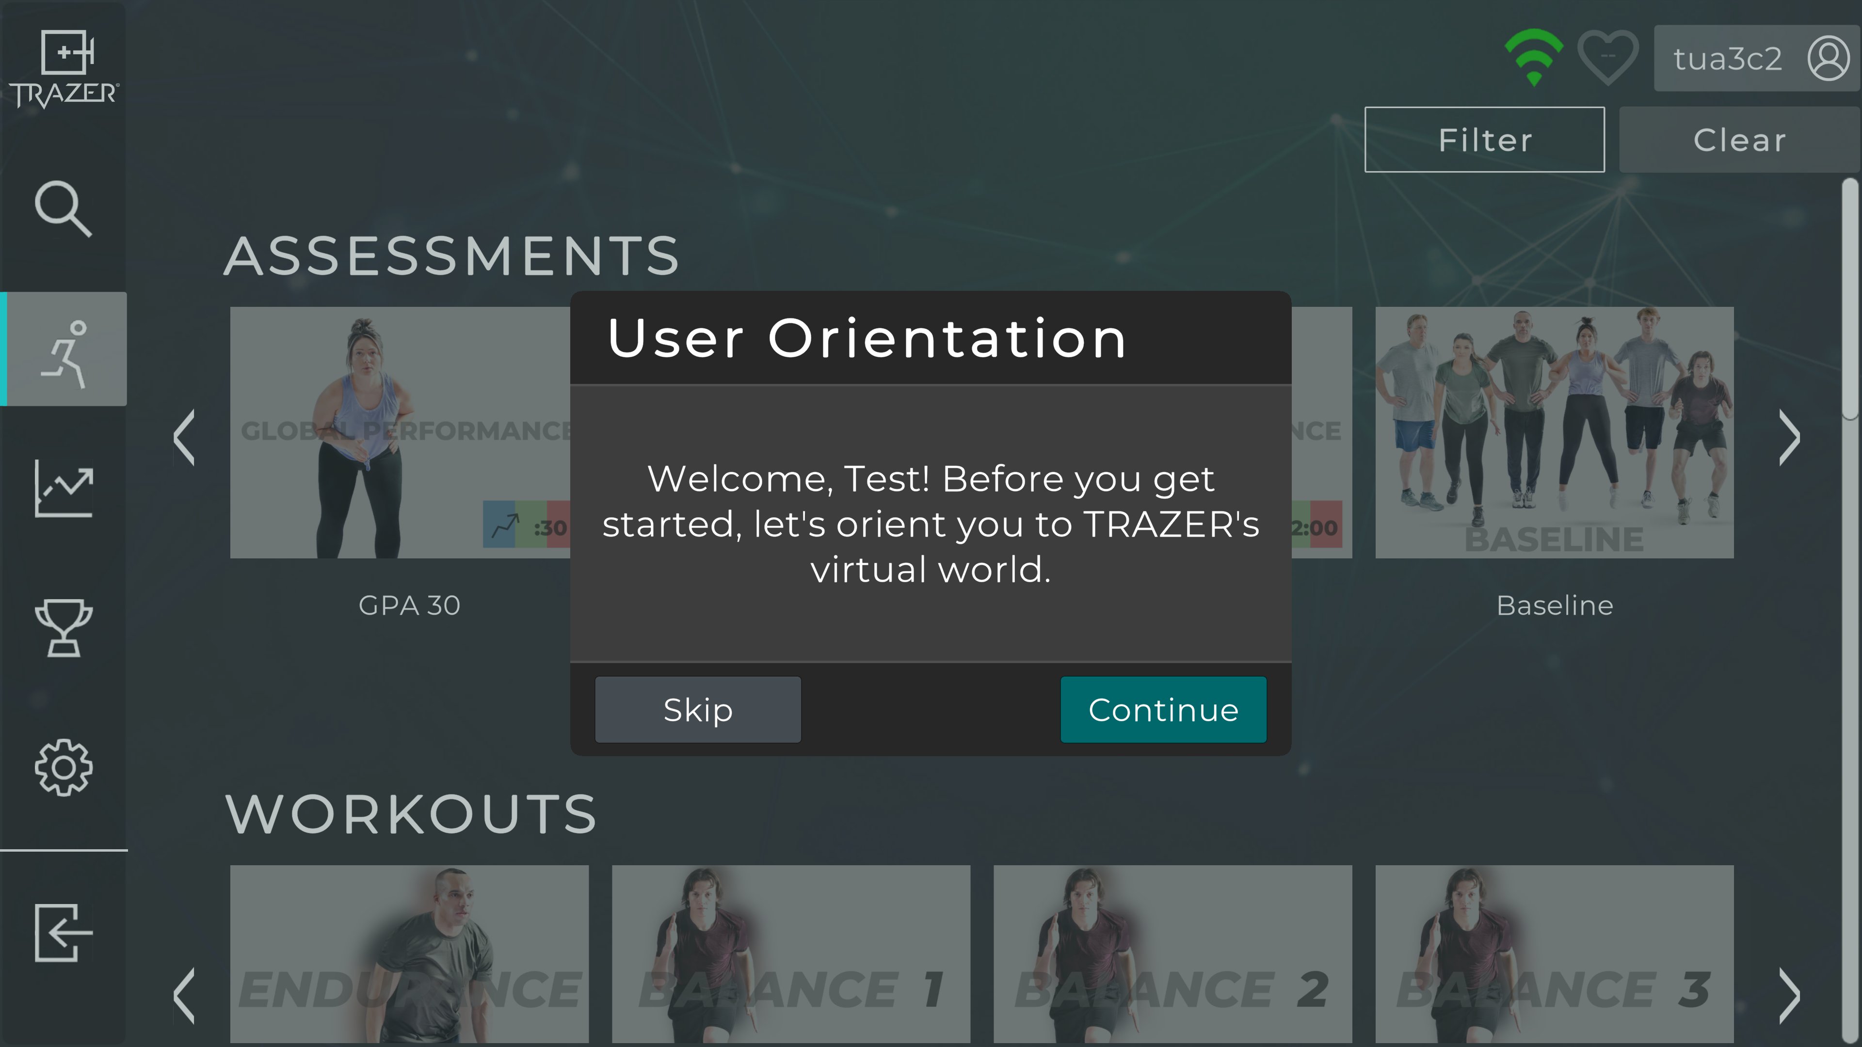
Task: Select the GPA 30 assessment thumbnail
Action: 401,432
